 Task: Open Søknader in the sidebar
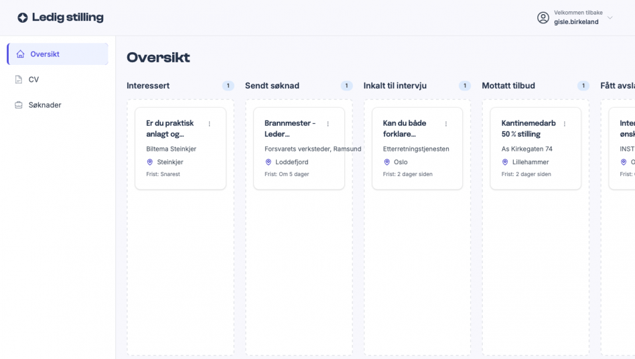click(x=44, y=105)
